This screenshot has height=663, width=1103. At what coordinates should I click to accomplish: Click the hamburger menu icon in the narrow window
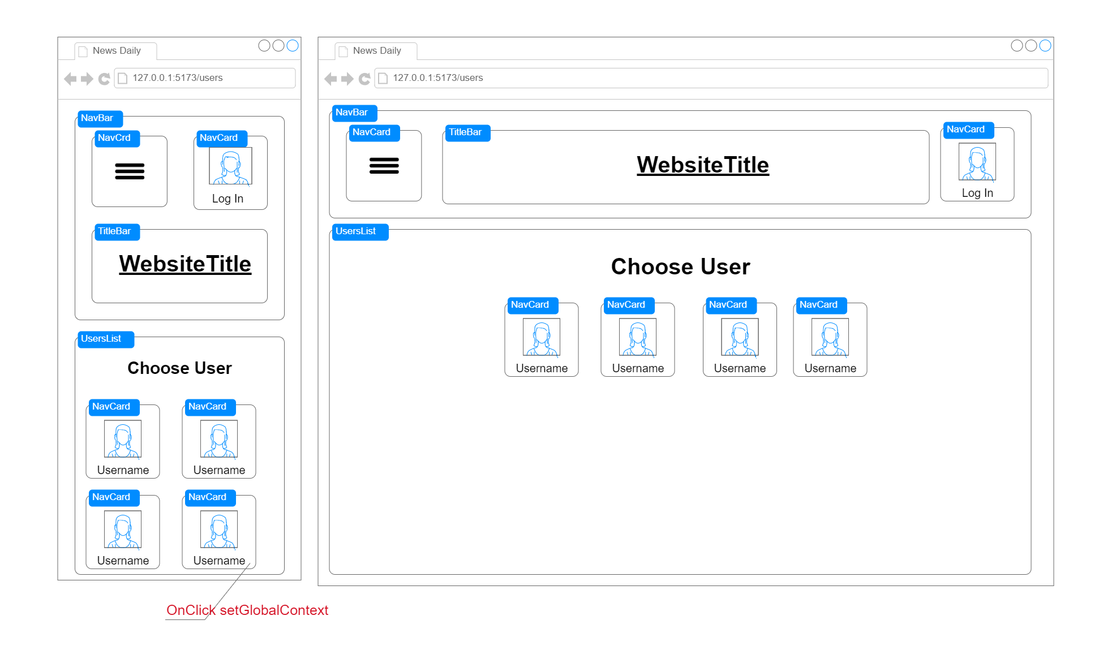click(130, 171)
